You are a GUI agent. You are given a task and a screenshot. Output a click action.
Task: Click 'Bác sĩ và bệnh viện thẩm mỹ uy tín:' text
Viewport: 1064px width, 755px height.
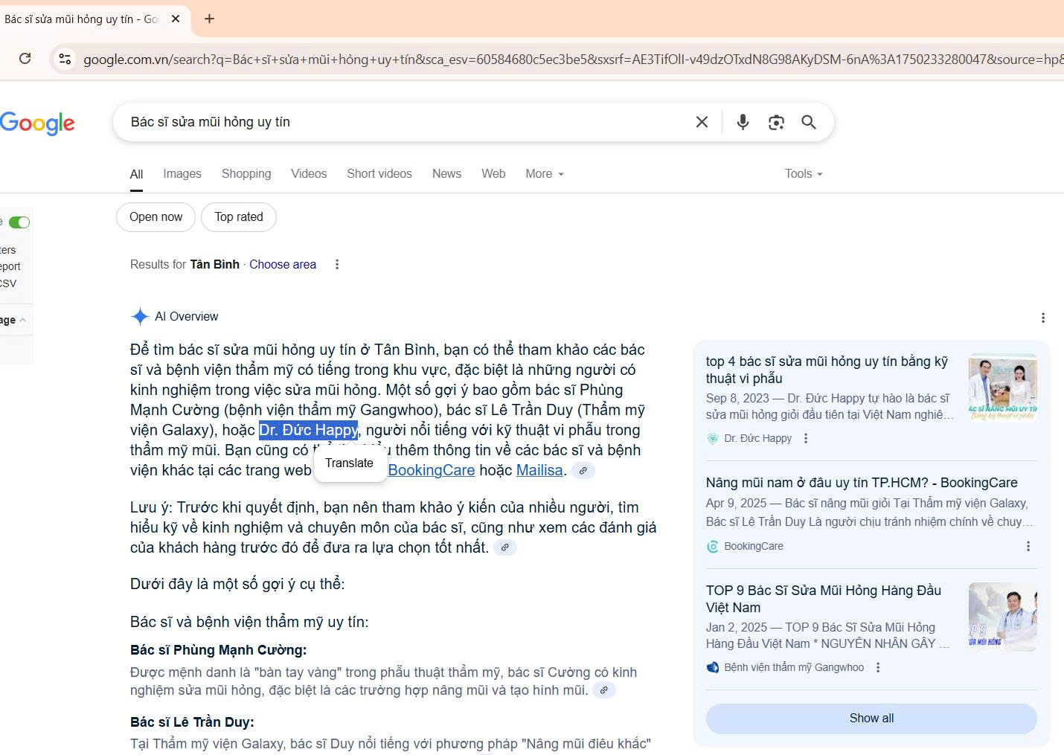[x=249, y=623]
